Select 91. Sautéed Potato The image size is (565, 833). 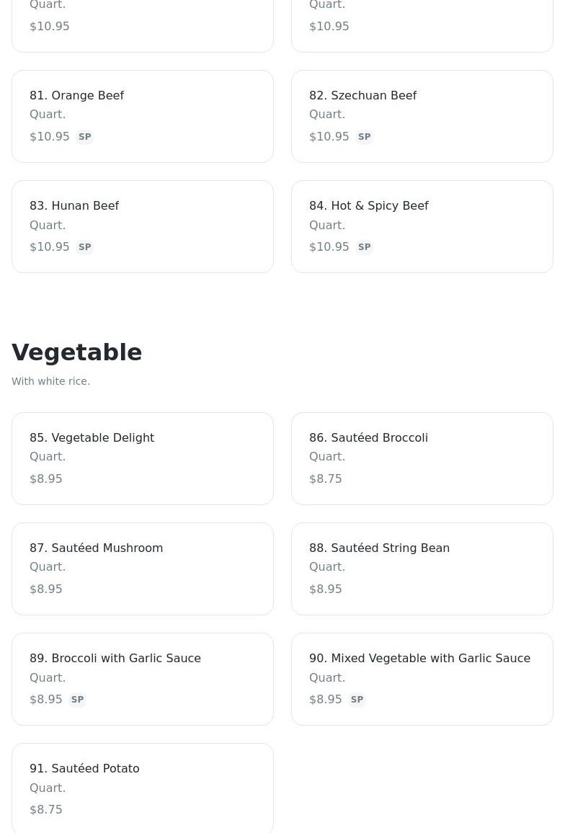84,769
